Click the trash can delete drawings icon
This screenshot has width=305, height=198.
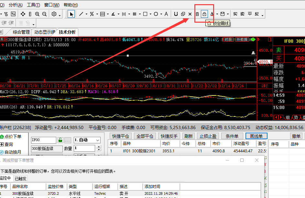pyautogui.click(x=197, y=14)
